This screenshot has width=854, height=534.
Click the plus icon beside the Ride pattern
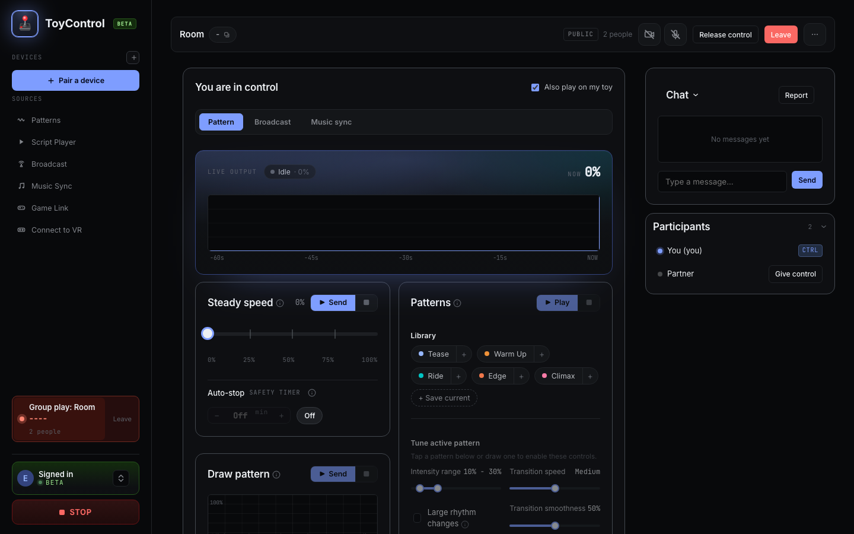click(458, 376)
